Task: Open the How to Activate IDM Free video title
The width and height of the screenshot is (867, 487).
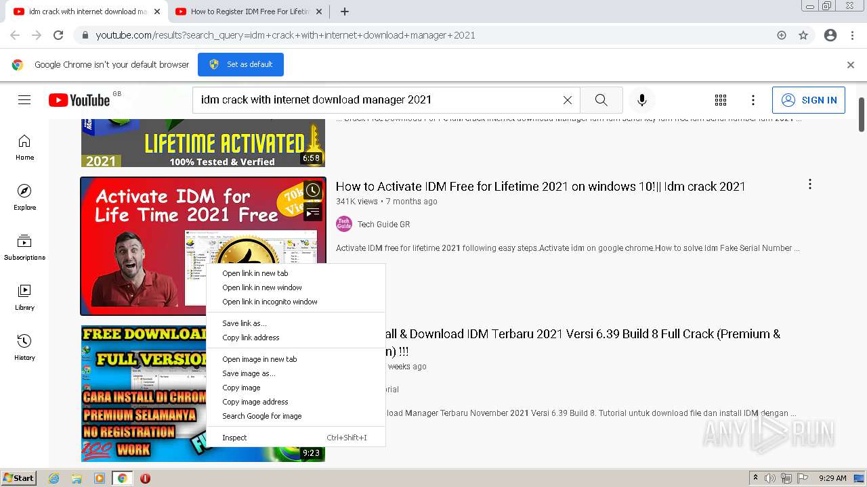Action: pyautogui.click(x=541, y=187)
